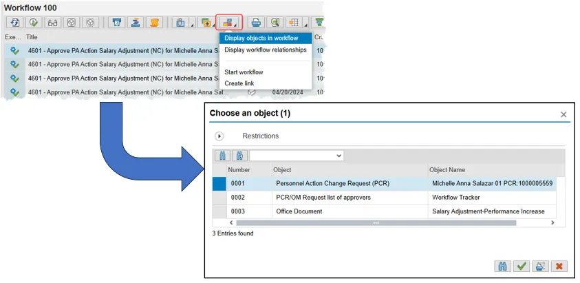The width and height of the screenshot is (580, 283).
Task: Click the attachment bag icon in toolbar
Action: pyautogui.click(x=180, y=23)
